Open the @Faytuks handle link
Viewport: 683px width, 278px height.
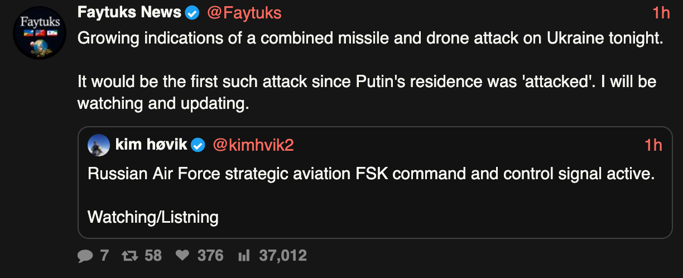click(244, 12)
